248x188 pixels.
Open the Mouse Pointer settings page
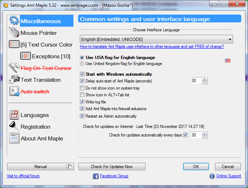click(39, 33)
